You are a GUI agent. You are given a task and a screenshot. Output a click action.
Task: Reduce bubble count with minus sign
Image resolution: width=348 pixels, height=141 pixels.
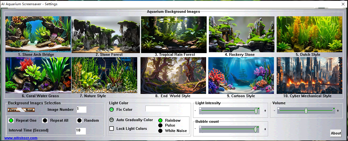(x=195, y=129)
